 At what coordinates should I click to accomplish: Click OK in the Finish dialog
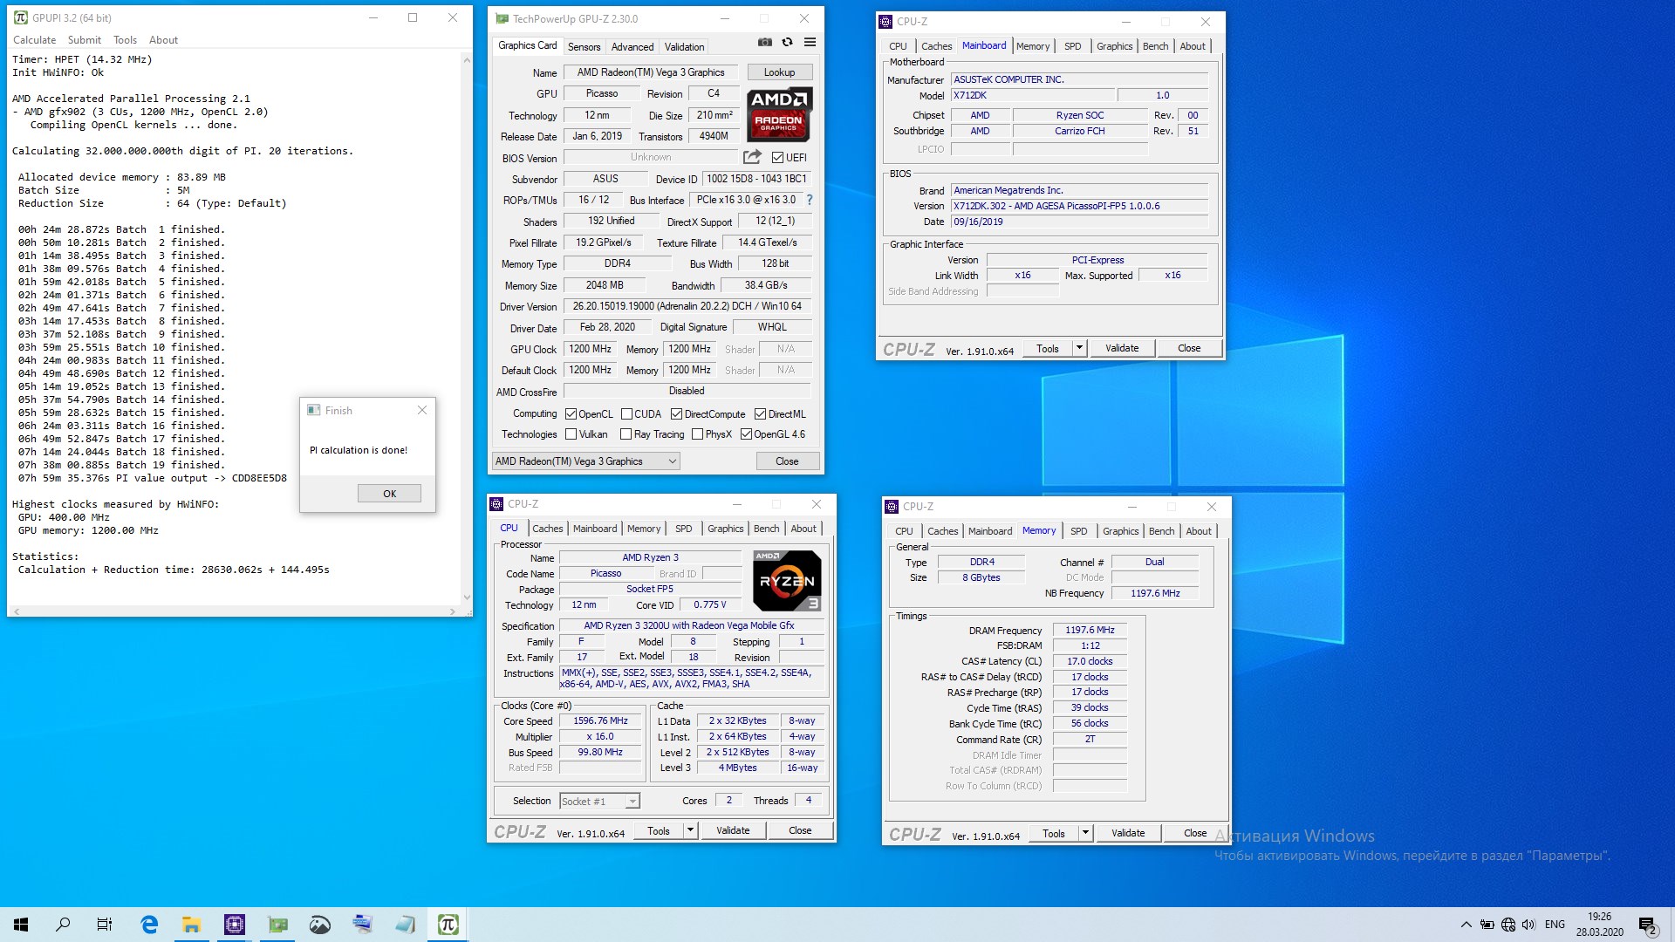[389, 494]
